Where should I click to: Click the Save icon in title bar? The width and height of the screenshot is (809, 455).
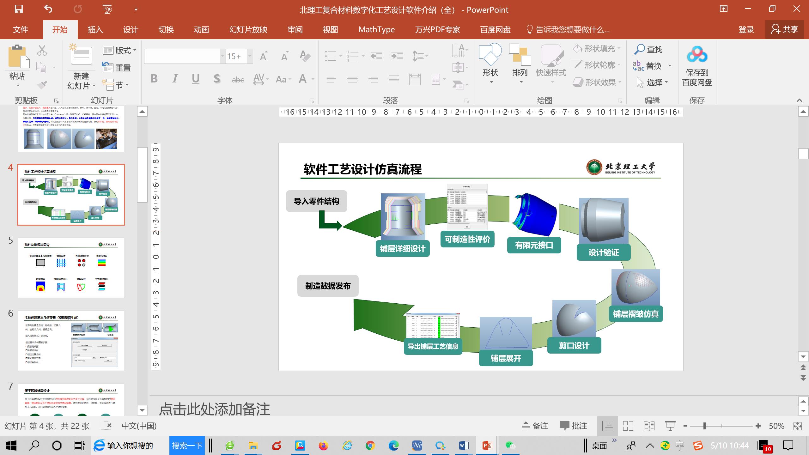[19, 9]
